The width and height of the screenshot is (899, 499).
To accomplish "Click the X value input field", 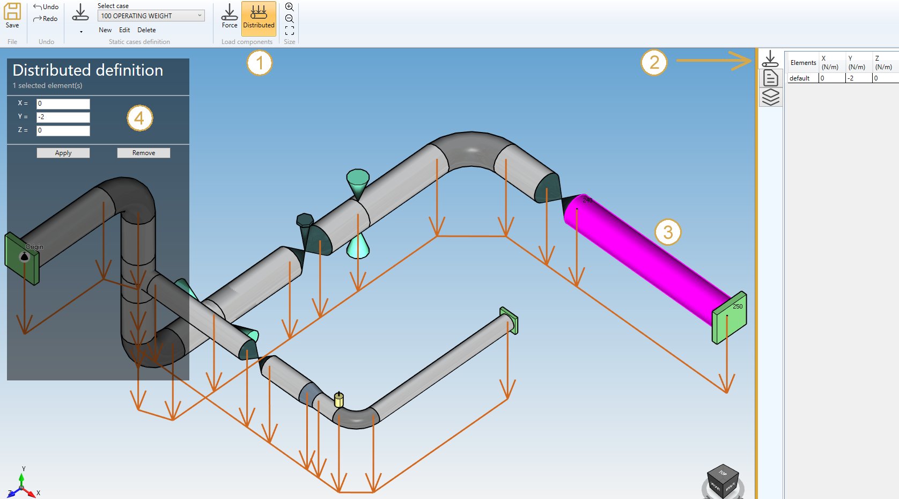I will click(63, 104).
